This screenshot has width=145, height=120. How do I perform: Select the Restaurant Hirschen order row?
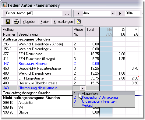point(51,64)
